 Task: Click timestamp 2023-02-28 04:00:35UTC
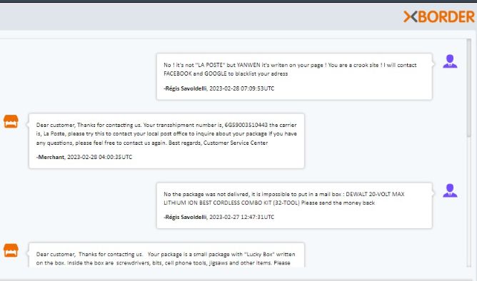(99, 157)
